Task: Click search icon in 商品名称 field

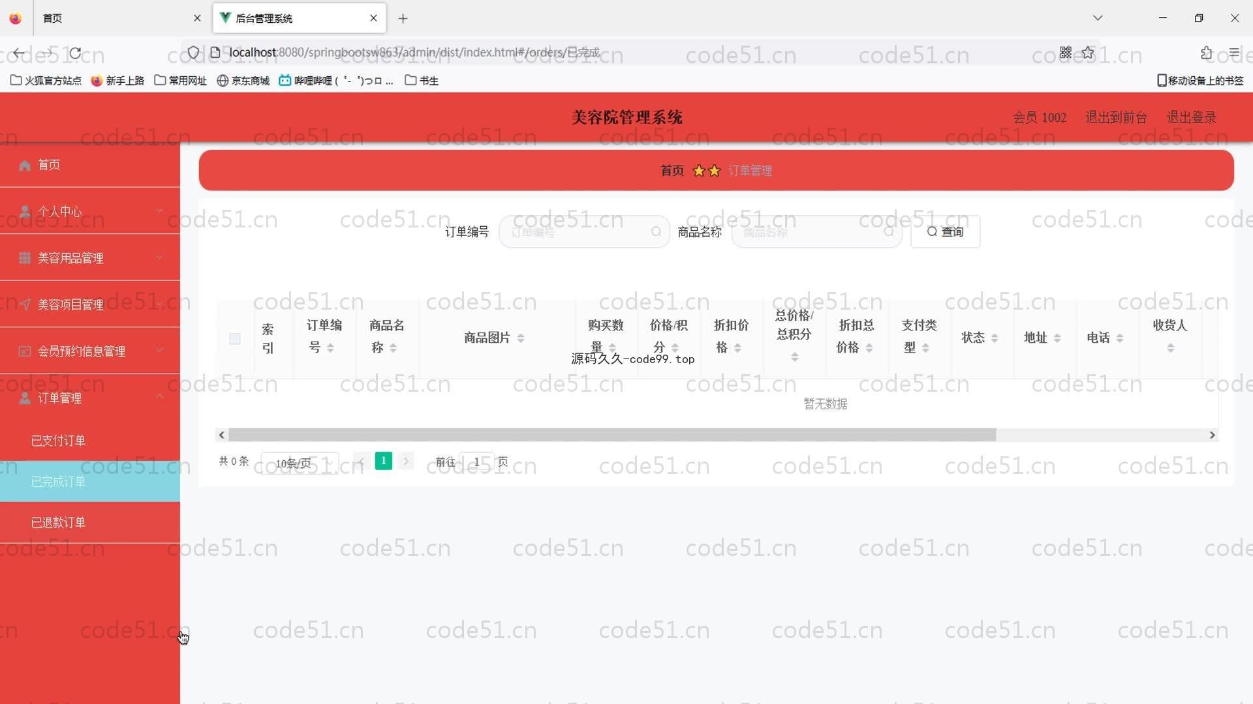Action: (888, 232)
